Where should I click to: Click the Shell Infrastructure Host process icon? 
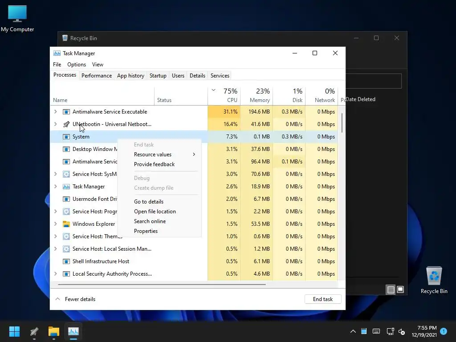point(66,261)
